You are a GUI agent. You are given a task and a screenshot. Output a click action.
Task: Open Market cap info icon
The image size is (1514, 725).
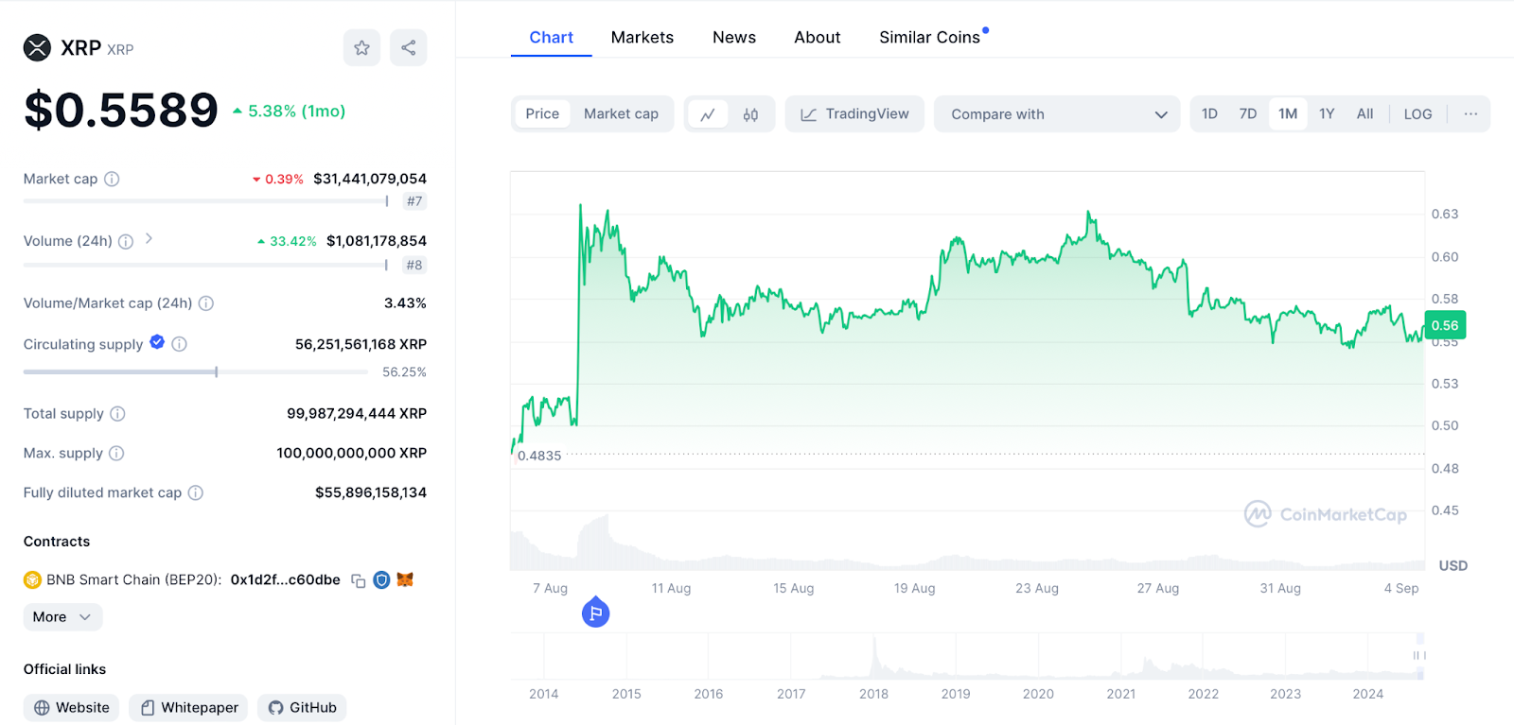(112, 179)
